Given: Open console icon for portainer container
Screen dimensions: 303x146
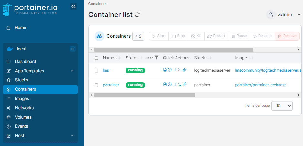Looking at the screenshot, I should 179,84.
